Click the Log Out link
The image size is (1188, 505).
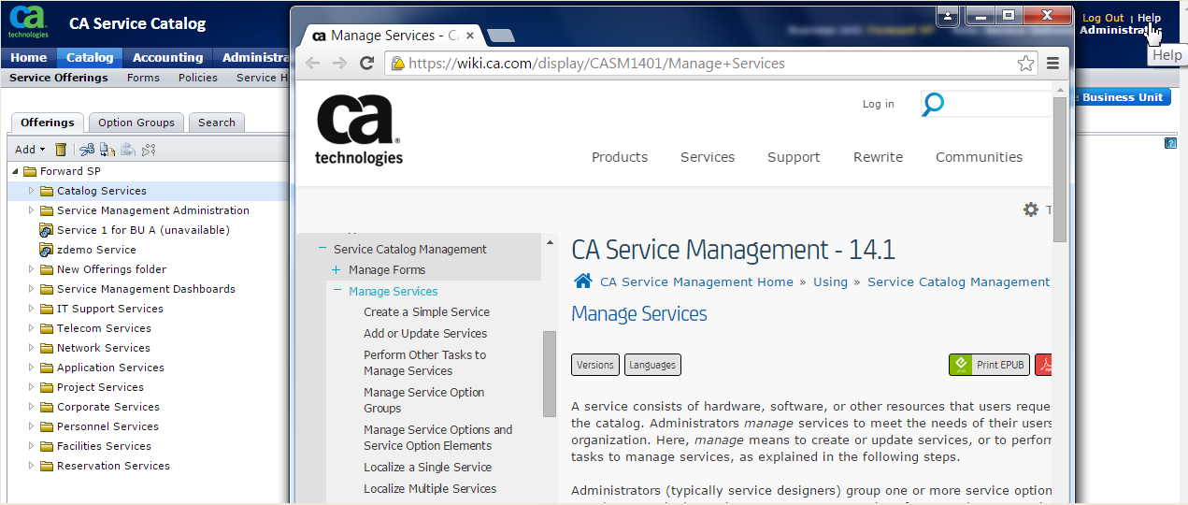pos(1103,18)
